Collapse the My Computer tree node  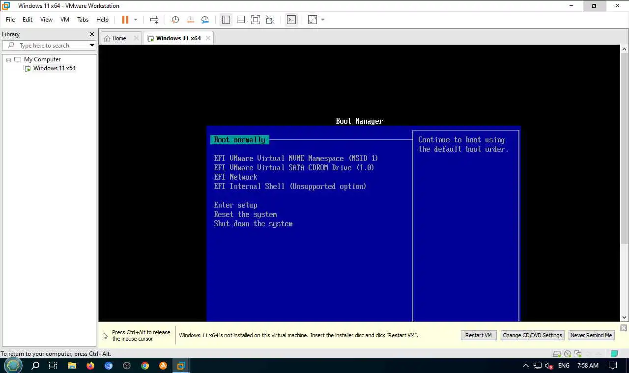tap(8, 59)
